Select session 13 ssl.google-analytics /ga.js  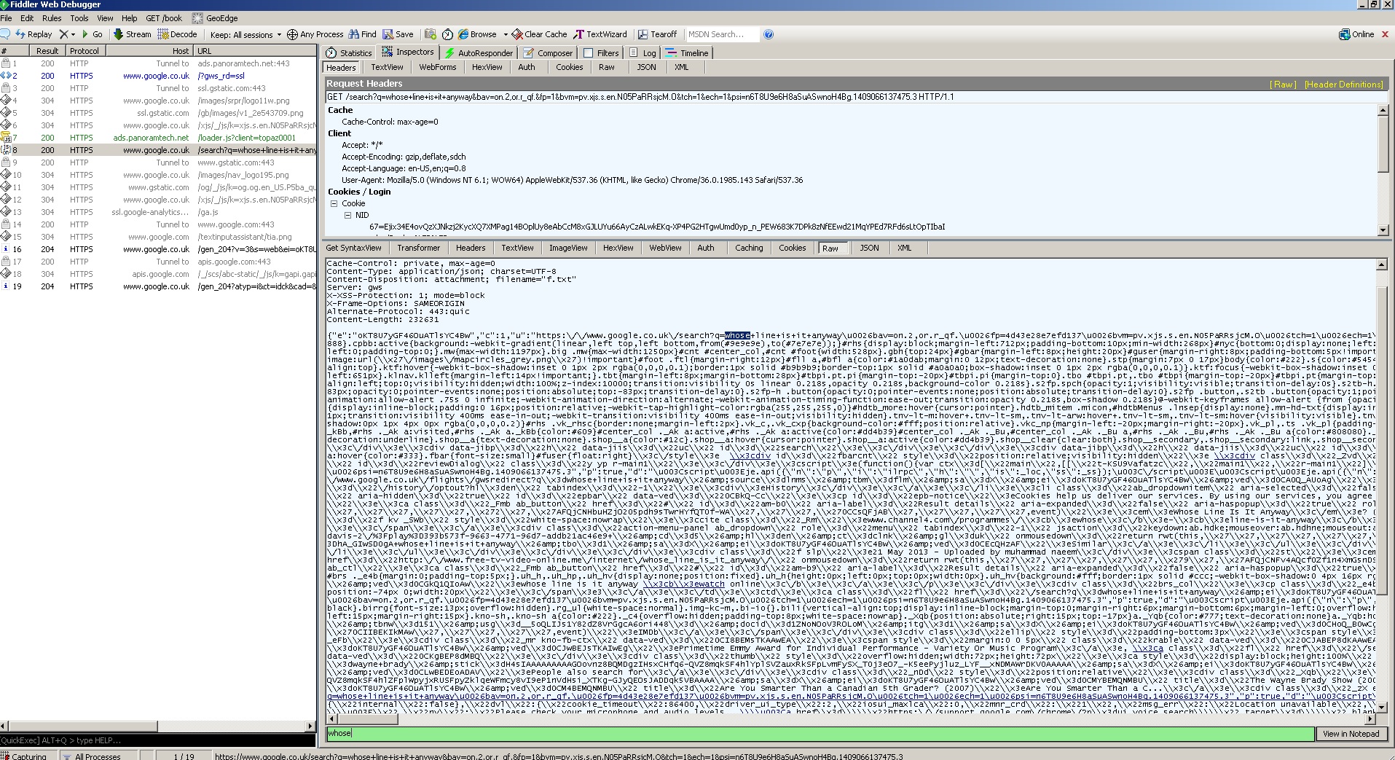tap(158, 212)
